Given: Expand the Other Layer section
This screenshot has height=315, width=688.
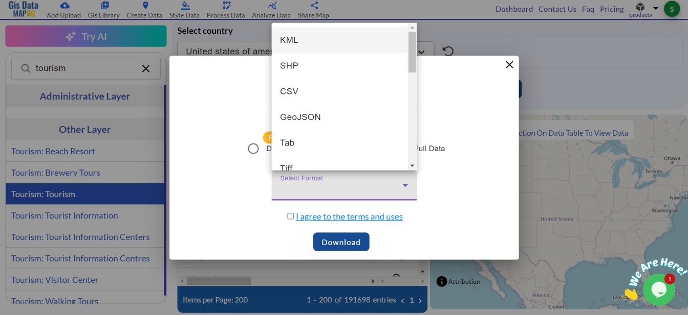Looking at the screenshot, I should [85, 129].
